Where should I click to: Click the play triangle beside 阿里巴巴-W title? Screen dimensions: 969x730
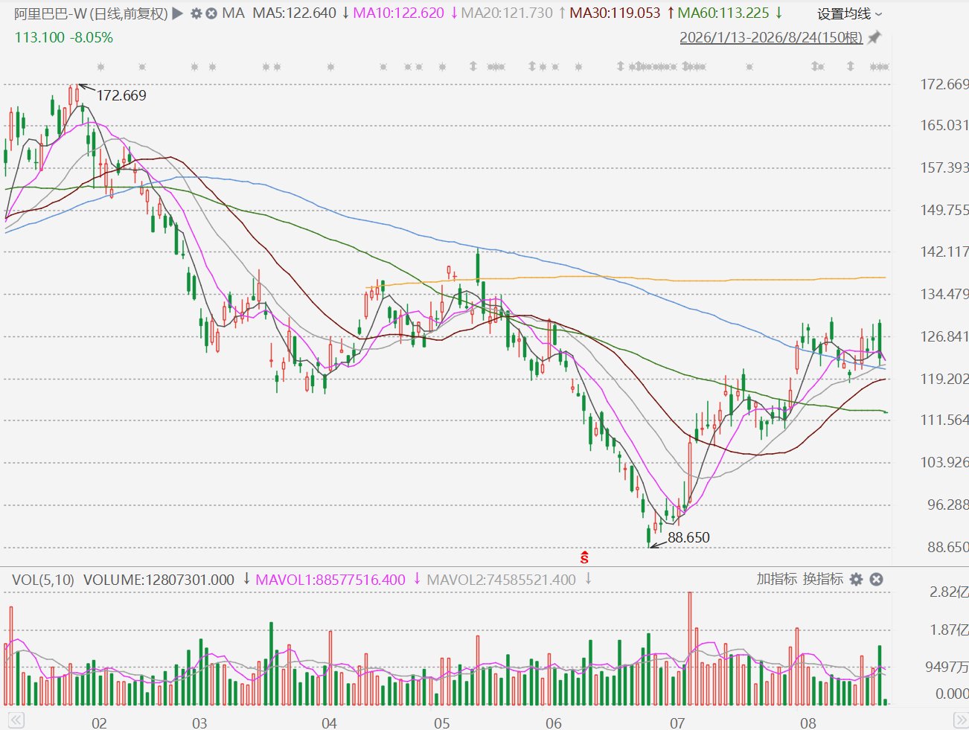coord(177,13)
